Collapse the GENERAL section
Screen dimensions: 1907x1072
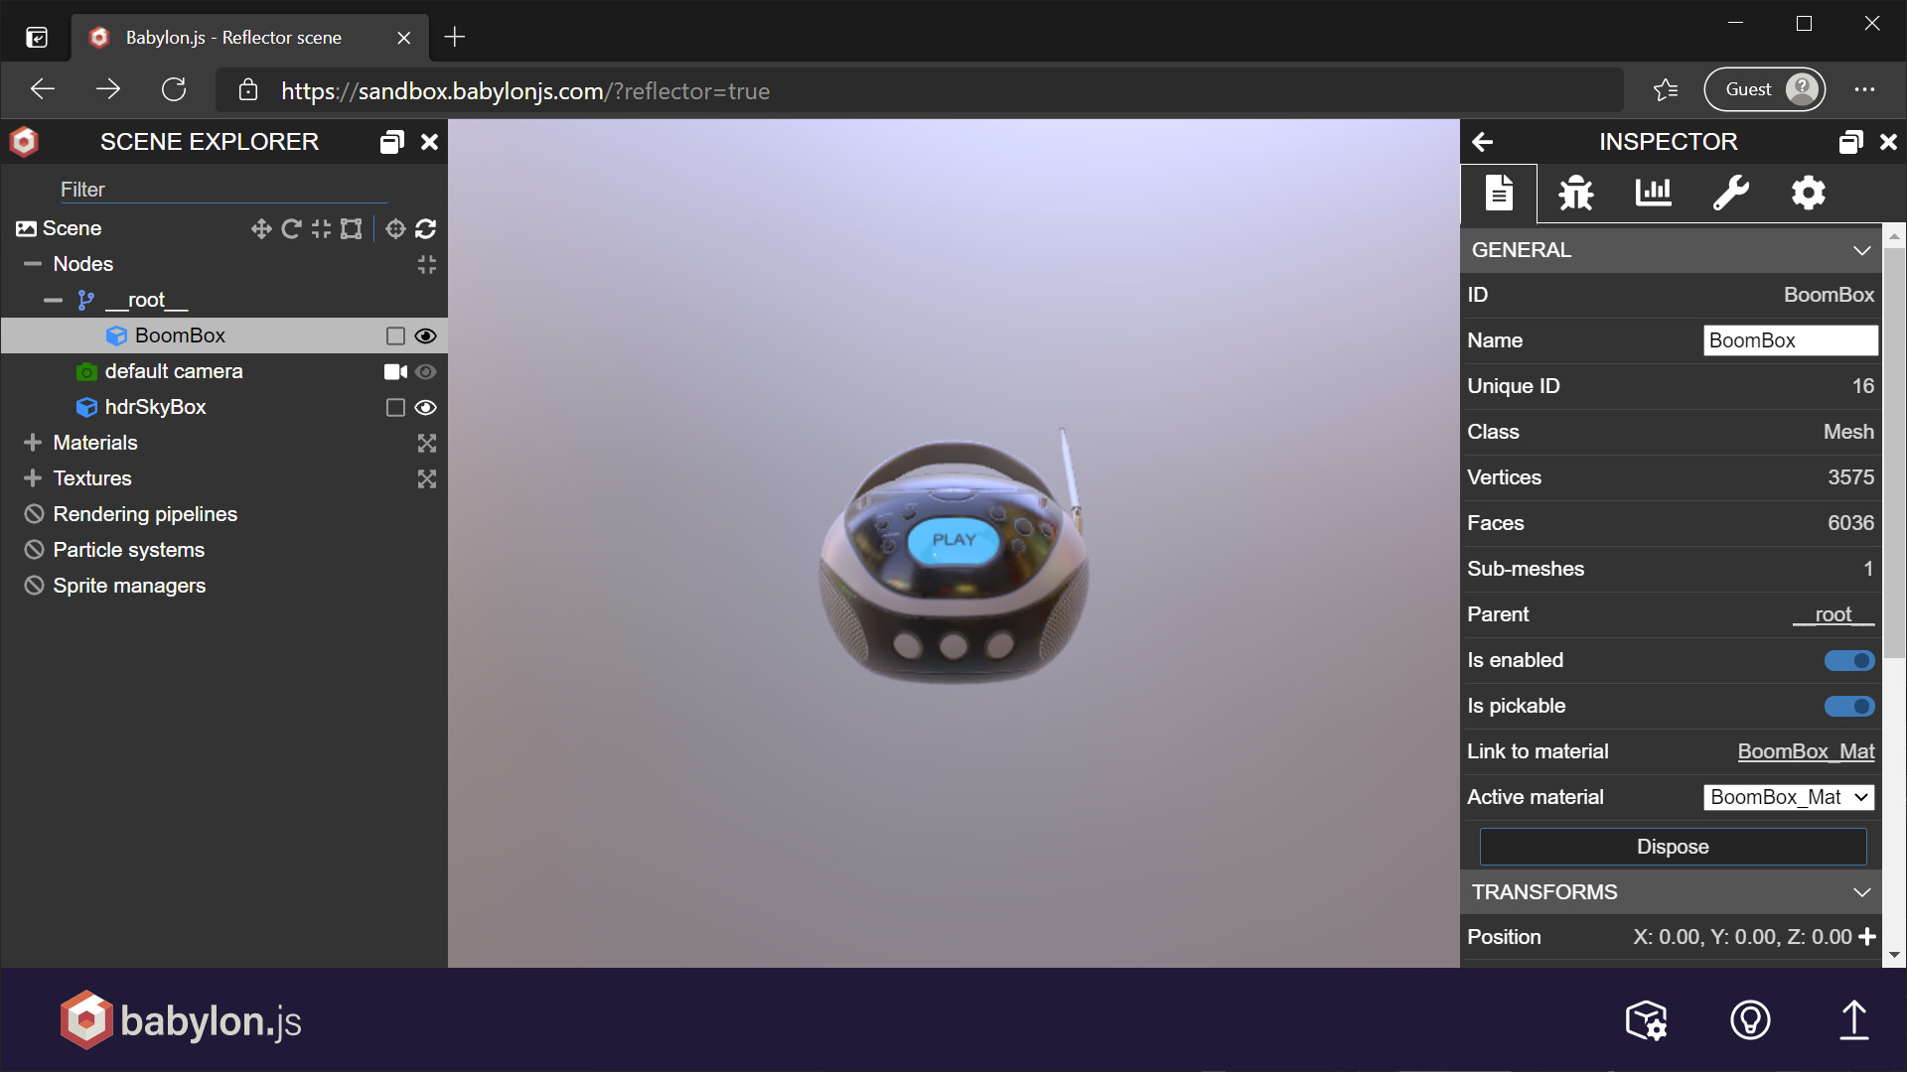click(1861, 250)
